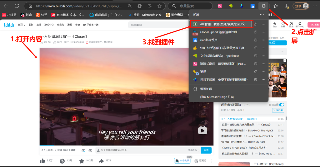Refresh the page with reload icon
Image resolution: width=320 pixels, height=167 pixels.
(x=17, y=6)
